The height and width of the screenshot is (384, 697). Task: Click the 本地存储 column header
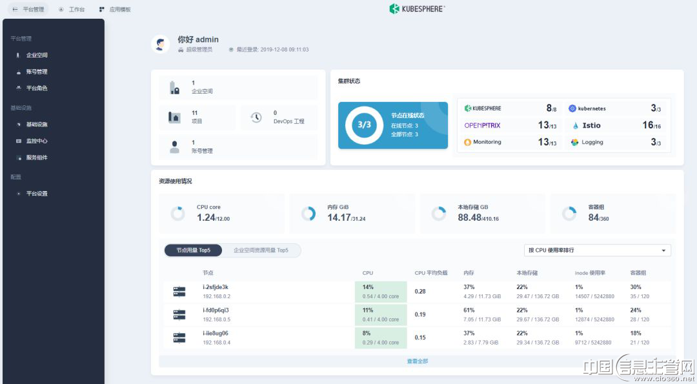point(527,273)
